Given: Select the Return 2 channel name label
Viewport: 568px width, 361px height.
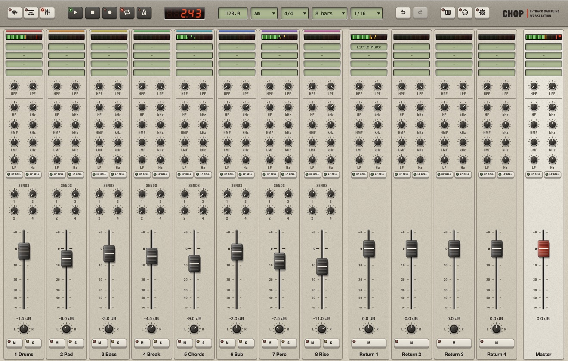Looking at the screenshot, I should click(411, 355).
